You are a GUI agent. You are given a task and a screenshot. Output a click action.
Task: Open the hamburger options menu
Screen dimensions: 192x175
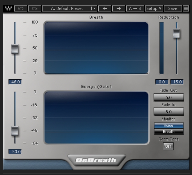tap(186, 8)
